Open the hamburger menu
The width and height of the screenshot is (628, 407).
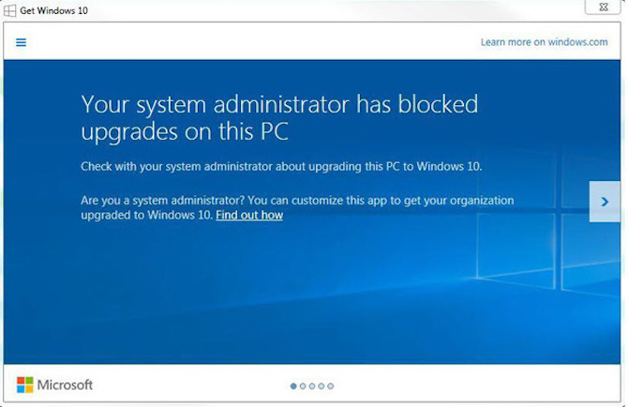(x=21, y=42)
